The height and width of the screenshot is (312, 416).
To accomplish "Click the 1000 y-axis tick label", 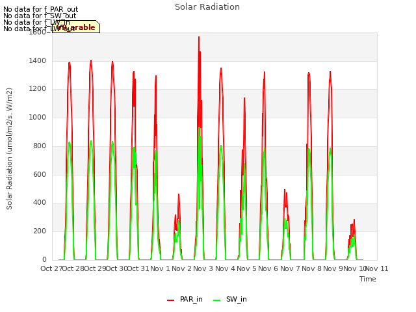I will pyautogui.click(x=38, y=117).
